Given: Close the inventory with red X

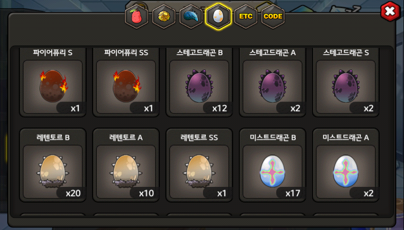Looking at the screenshot, I should [x=390, y=11].
